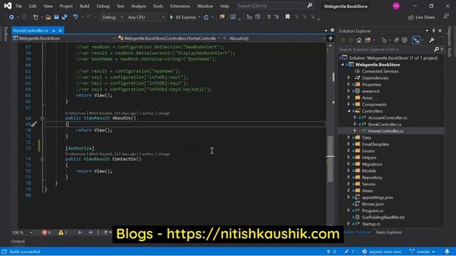456x256 pixels.
Task: Click Pending Changes Filter clock icon
Action: pos(384,41)
